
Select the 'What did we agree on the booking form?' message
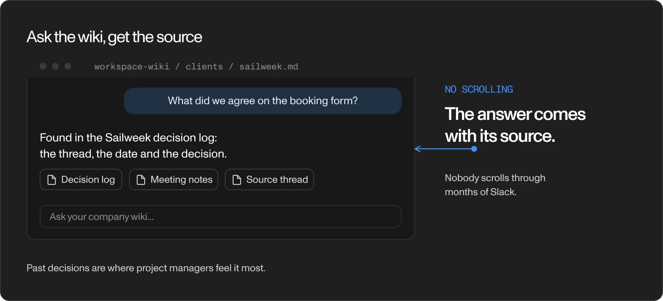coord(263,101)
